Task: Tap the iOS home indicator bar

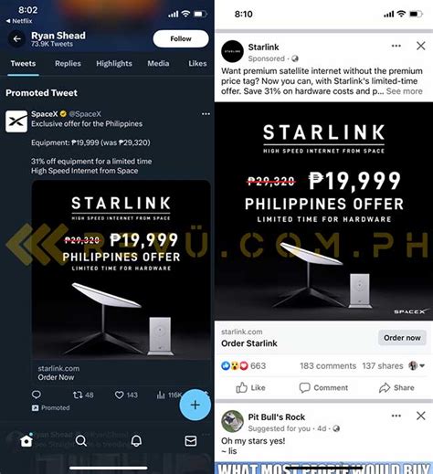Action: pos(109,468)
